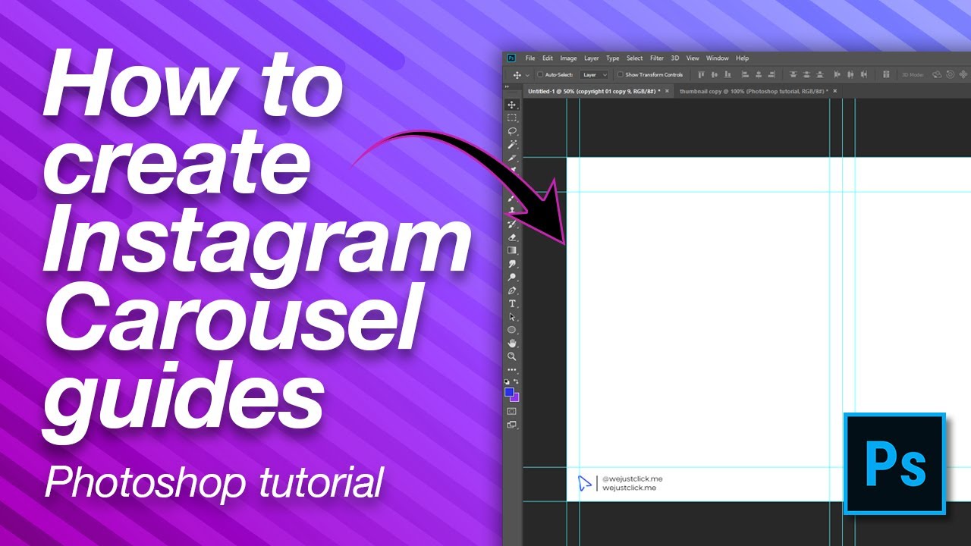Screen dimensions: 971x546
Task: Open the Move tool preset picker arrow
Action: (526, 75)
